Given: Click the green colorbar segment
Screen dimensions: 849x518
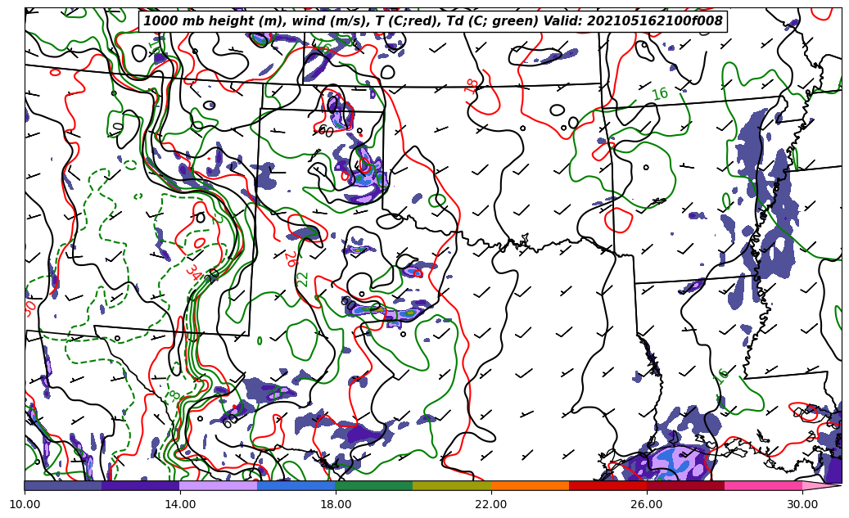Looking at the screenshot, I should pos(374,485).
